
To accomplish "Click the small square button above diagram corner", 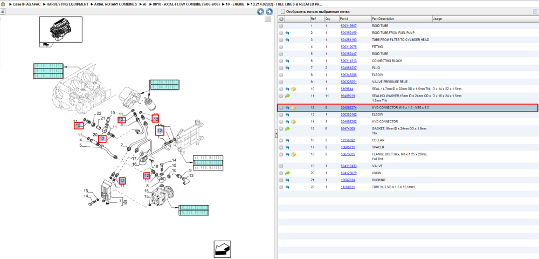I will point(268,19).
